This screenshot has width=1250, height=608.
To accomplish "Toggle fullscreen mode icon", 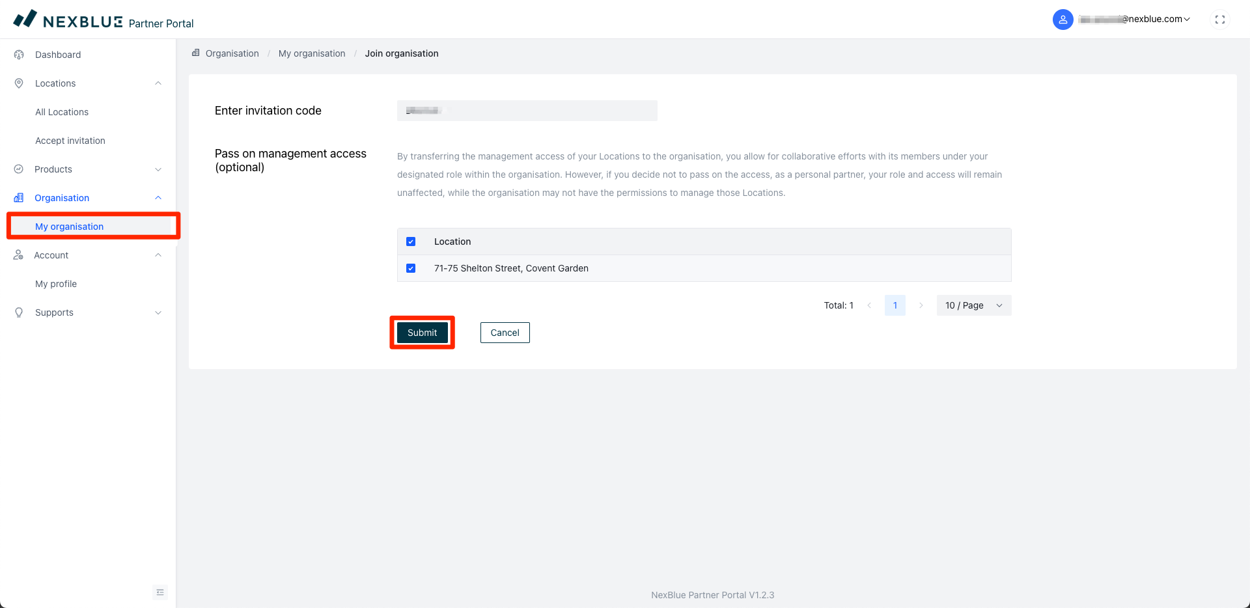I will coord(1219,20).
